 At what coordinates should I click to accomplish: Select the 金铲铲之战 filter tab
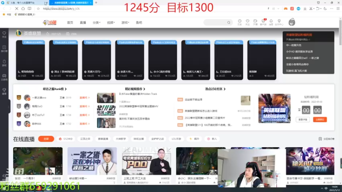[157, 139]
